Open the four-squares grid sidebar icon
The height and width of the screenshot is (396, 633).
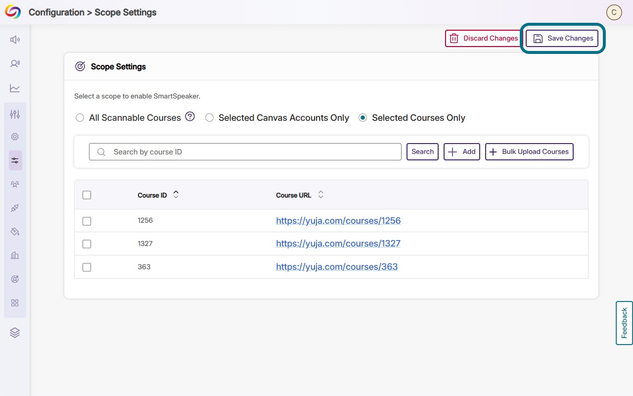click(15, 303)
